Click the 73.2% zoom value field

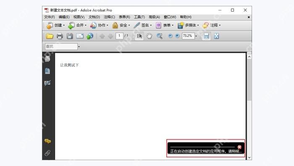(188, 36)
